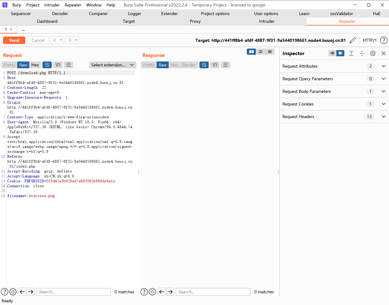Click the request search field

[74, 292]
